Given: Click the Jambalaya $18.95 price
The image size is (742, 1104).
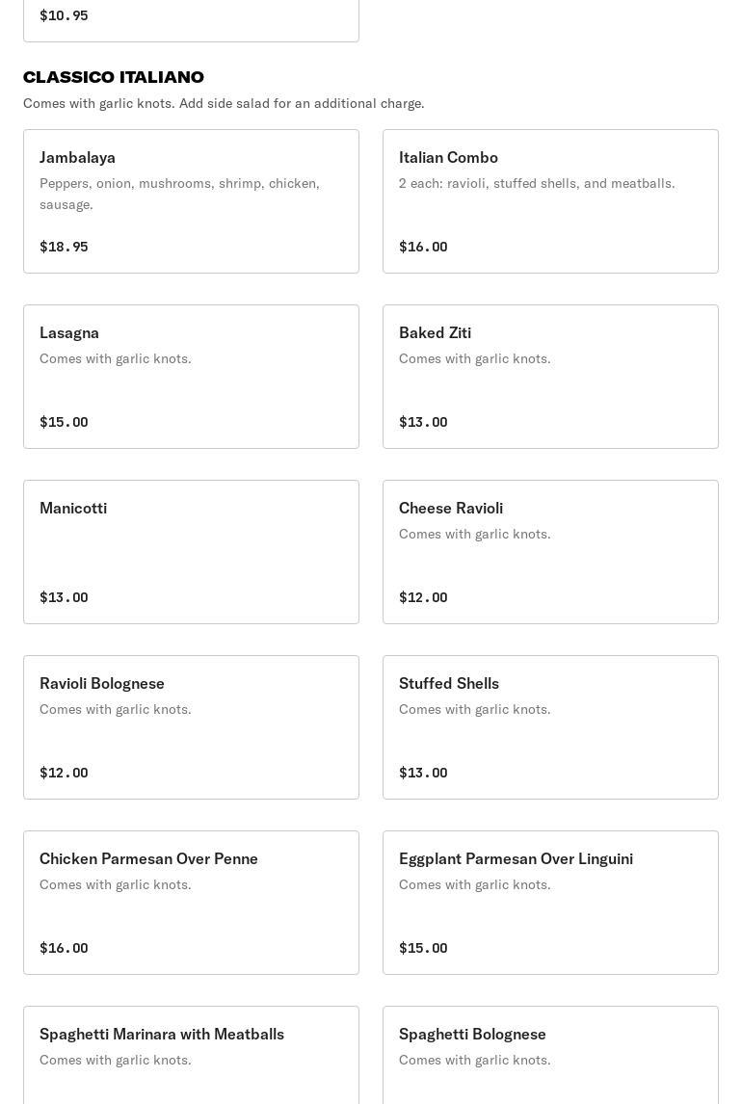Looking at the screenshot, I should tap(64, 247).
